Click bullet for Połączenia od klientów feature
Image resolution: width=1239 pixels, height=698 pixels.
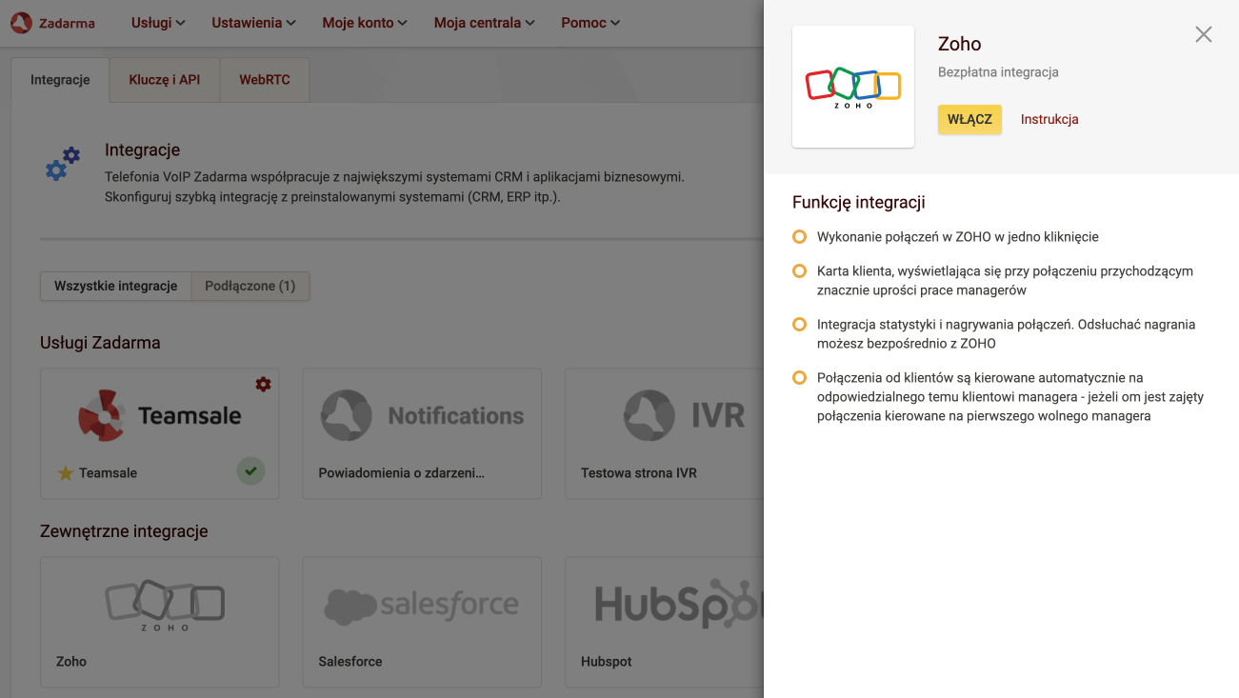(x=800, y=378)
